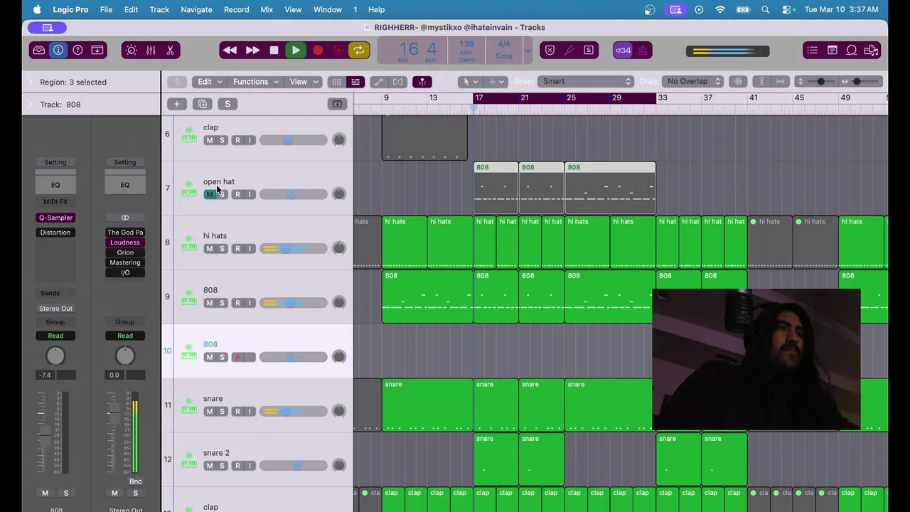Viewport: 910px width, 512px height.
Task: Toggle the global Solo S button in track header
Action: tap(227, 105)
